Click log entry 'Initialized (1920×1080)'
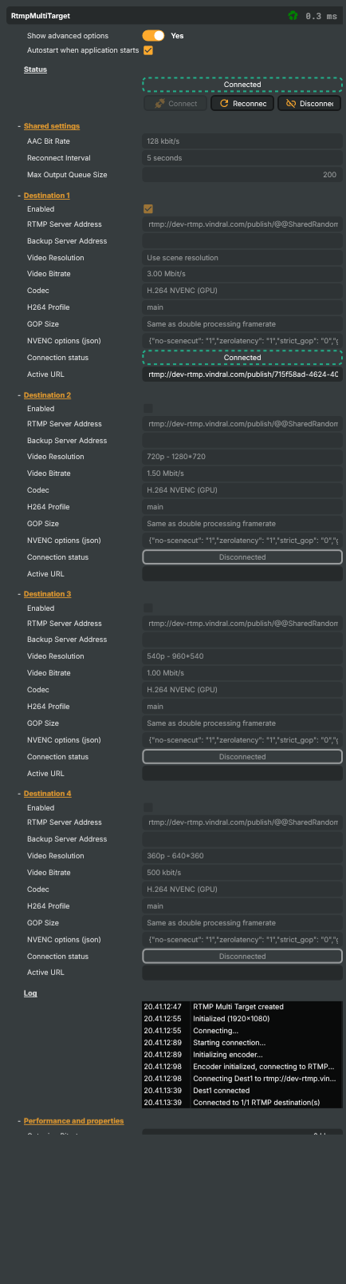Screen dimensions: 346x1284 tap(232, 1019)
